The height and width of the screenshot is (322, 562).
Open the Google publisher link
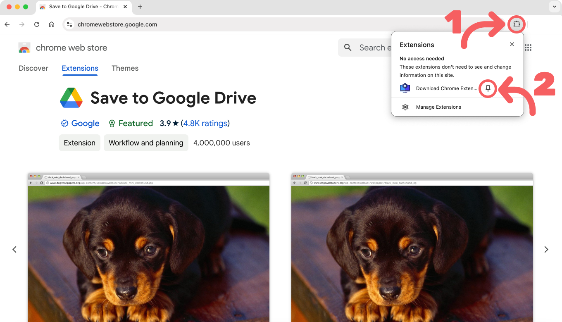click(86, 123)
